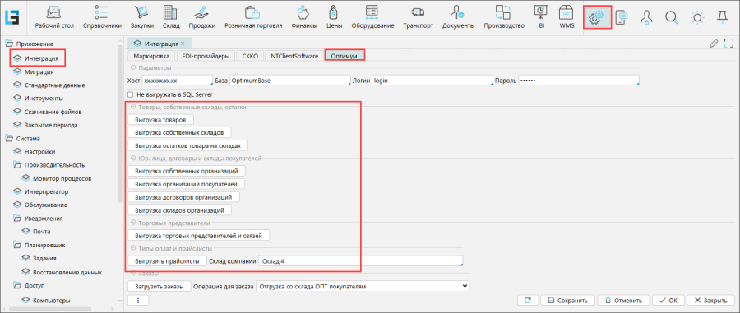Collapse Товары, собственные склады, остатки section
Screen dimensions: 740x313
coord(133,107)
